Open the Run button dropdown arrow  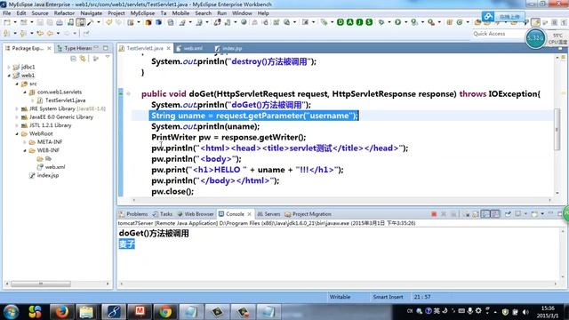click(x=405, y=22)
